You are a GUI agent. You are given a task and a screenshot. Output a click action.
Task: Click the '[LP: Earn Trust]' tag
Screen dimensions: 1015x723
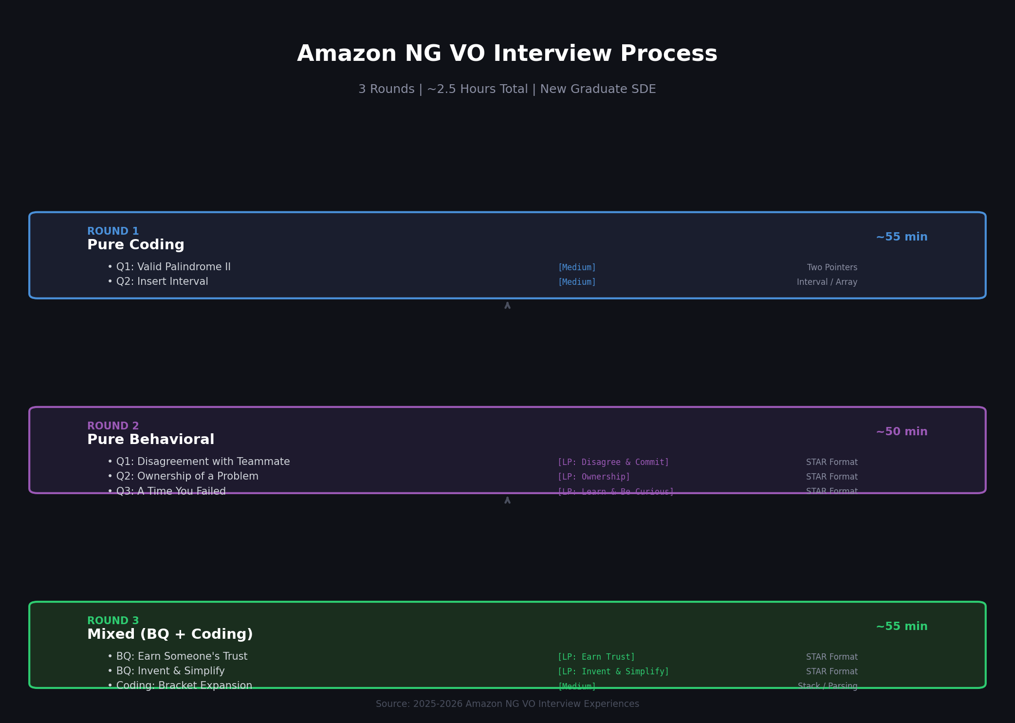(x=596, y=657)
